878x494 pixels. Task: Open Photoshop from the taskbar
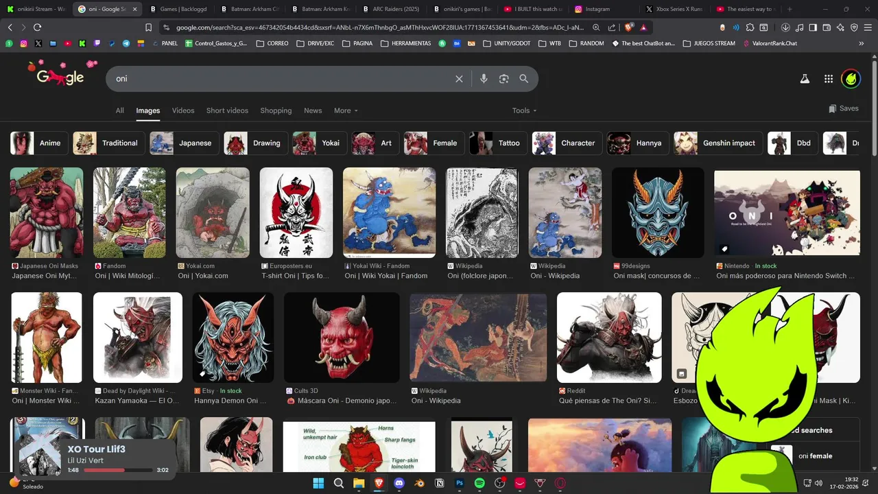click(x=460, y=483)
